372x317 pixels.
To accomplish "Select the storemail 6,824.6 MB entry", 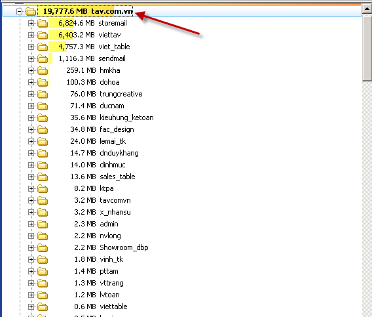I will [92, 23].
